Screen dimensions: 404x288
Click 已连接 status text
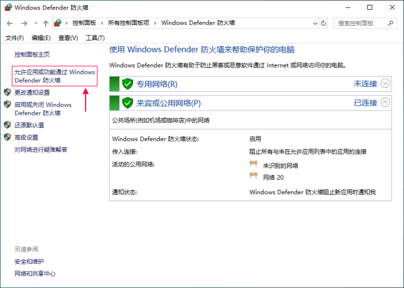coord(365,102)
